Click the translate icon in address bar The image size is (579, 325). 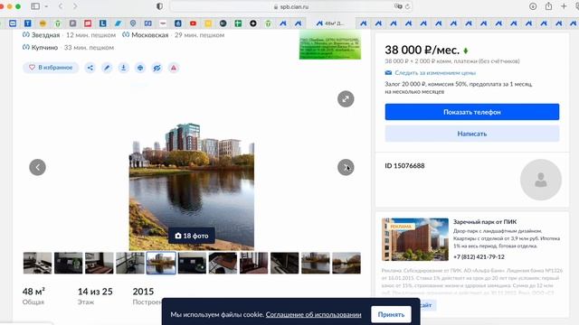pyautogui.click(x=398, y=6)
